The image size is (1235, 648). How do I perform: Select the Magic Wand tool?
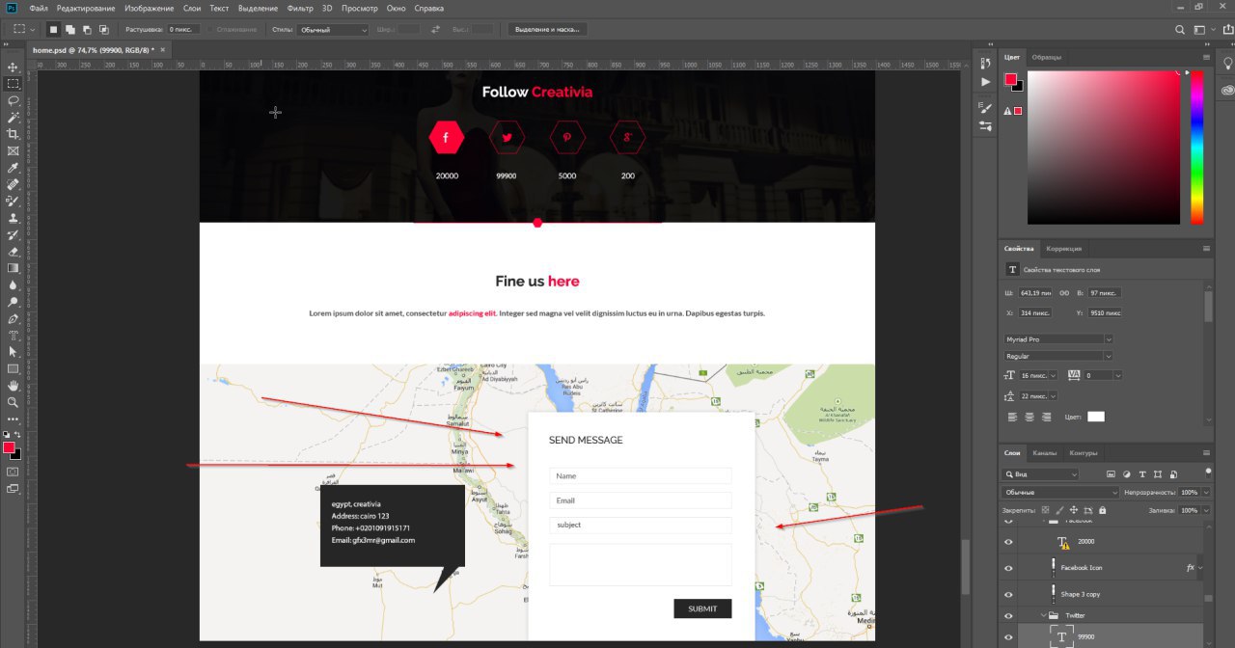[x=13, y=118]
